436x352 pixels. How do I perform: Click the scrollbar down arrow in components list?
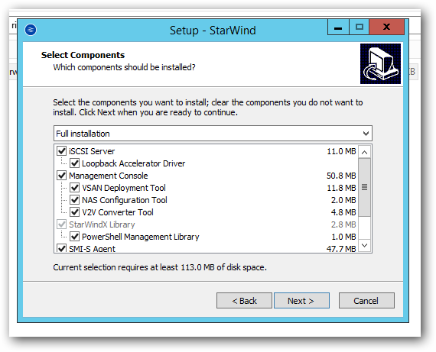[365, 245]
